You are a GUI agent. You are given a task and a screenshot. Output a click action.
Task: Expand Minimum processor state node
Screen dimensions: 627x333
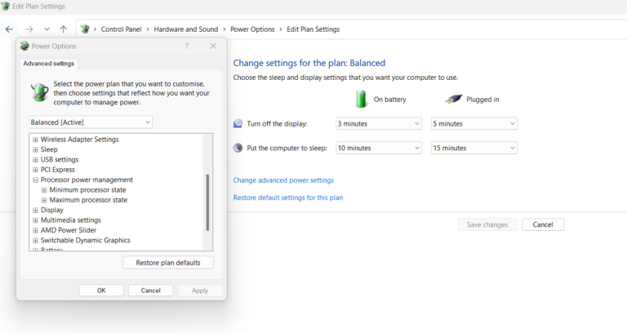tap(44, 189)
